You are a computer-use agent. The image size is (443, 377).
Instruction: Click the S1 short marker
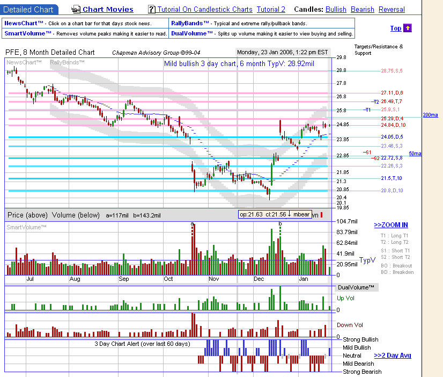click(x=368, y=153)
